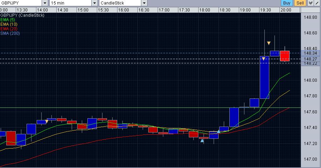Click the 147.60 price axis label

pyautogui.click(x=311, y=112)
